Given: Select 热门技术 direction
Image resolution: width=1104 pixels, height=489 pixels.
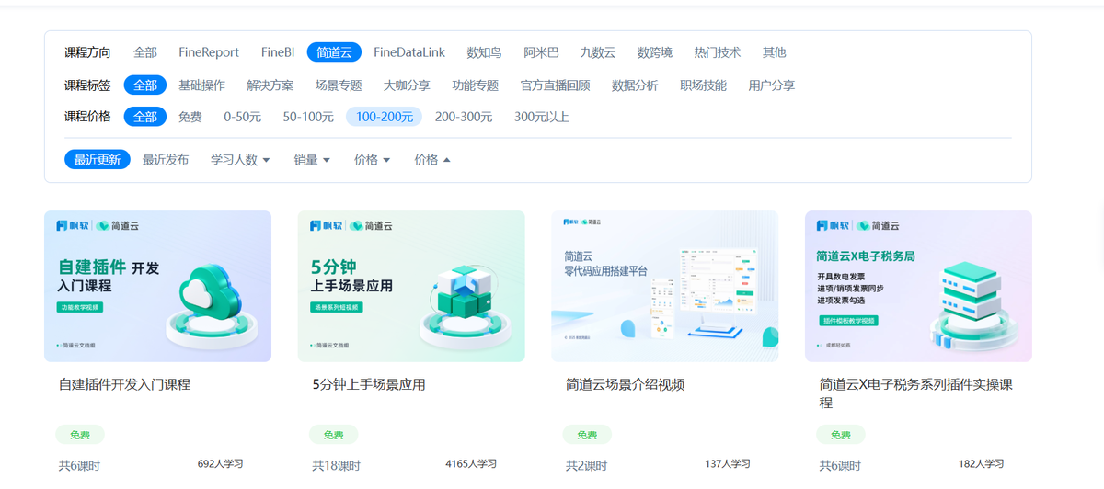Looking at the screenshot, I should point(718,52).
